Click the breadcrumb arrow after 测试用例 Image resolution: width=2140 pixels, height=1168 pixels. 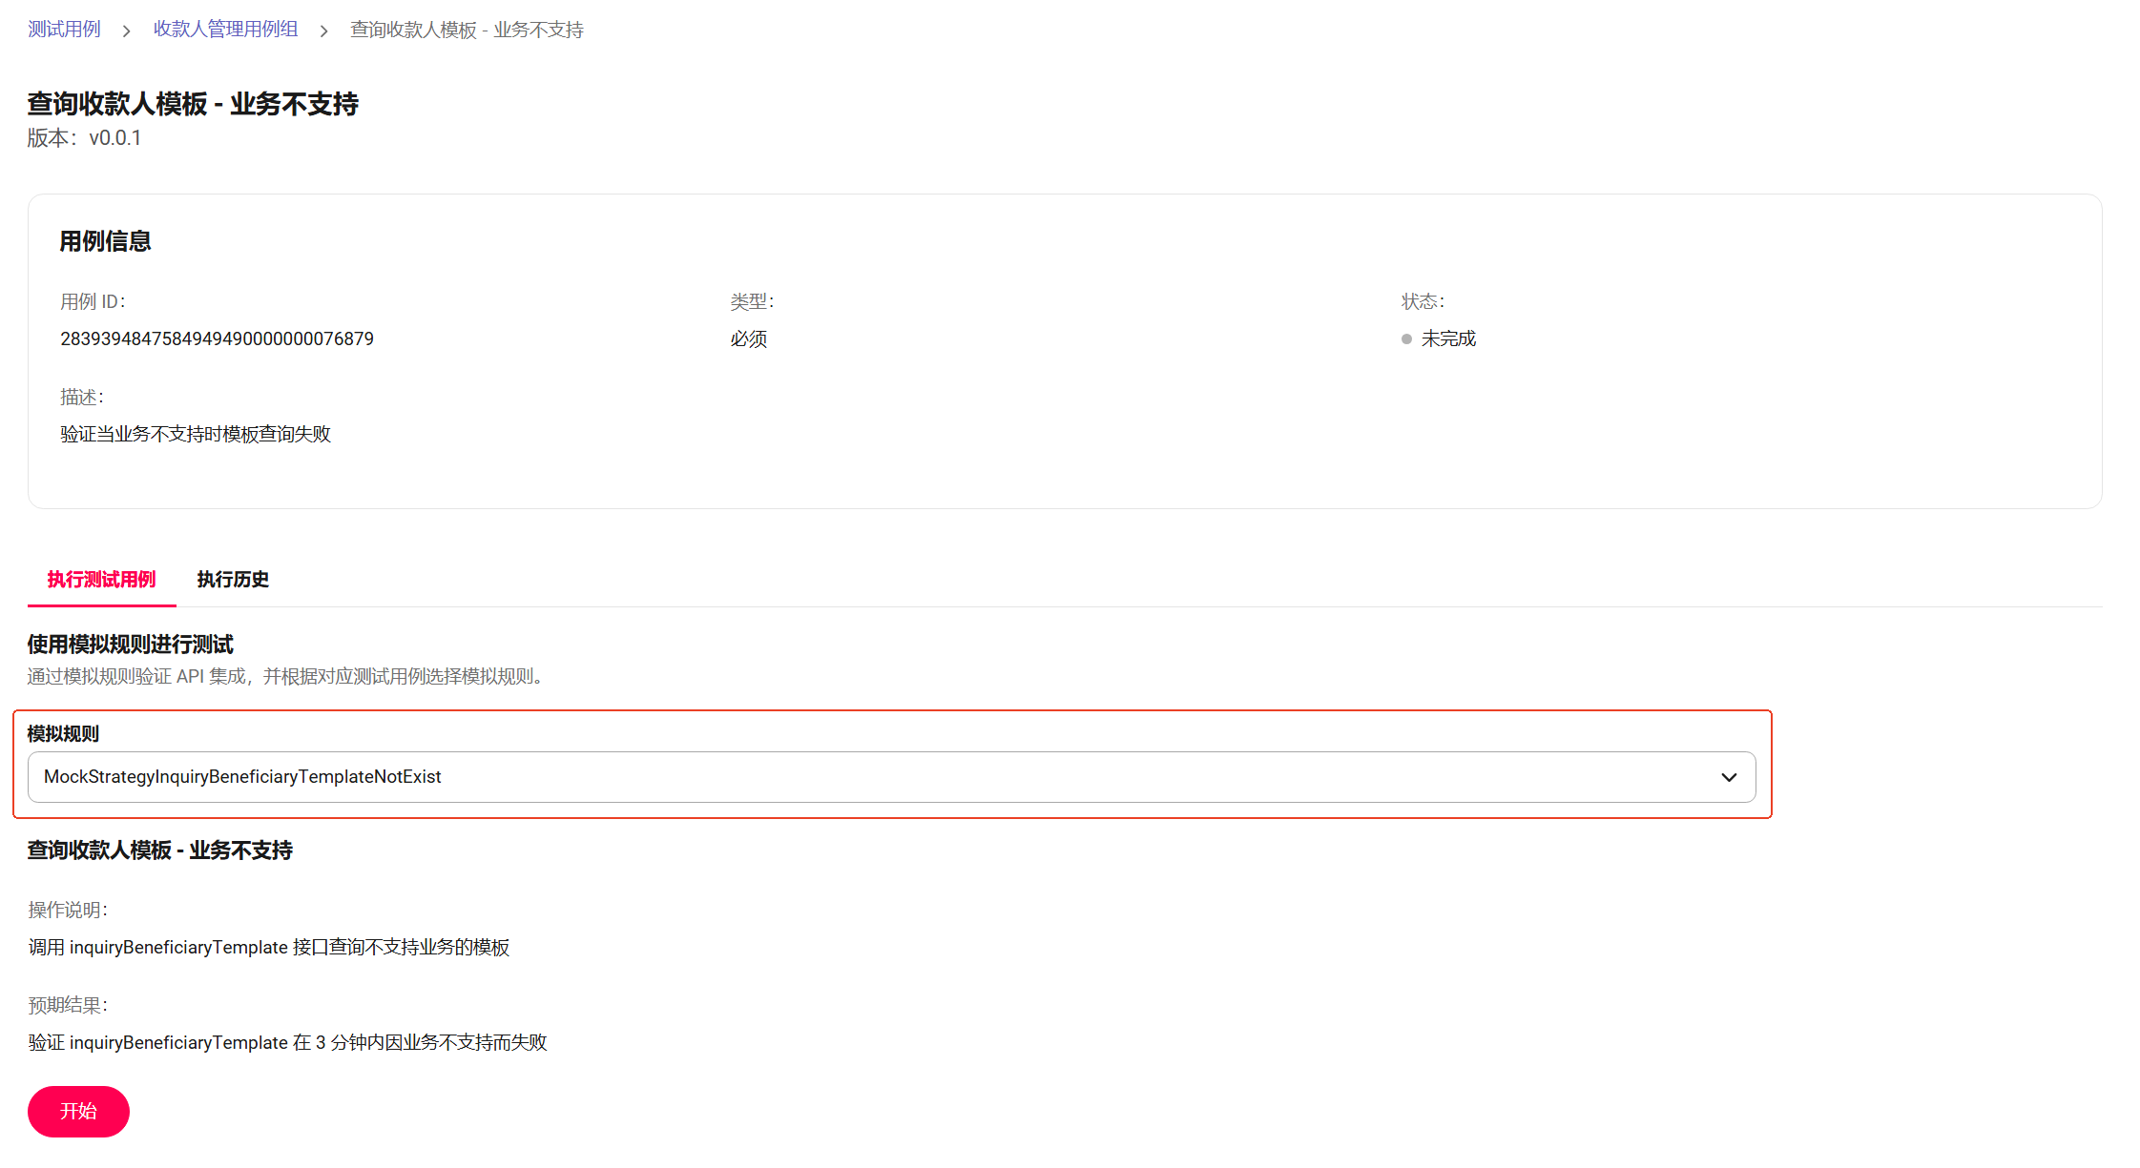pos(126,31)
